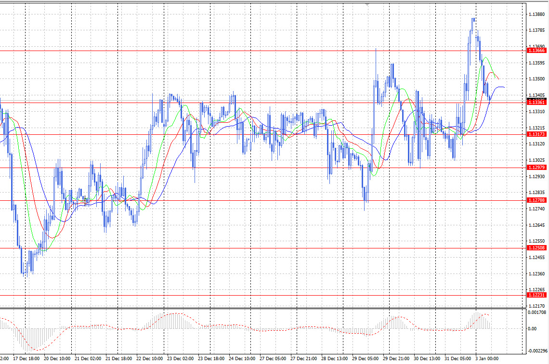Click the 24 Dec 10:00 time label
This screenshot has width=549, height=364.
pos(242,359)
